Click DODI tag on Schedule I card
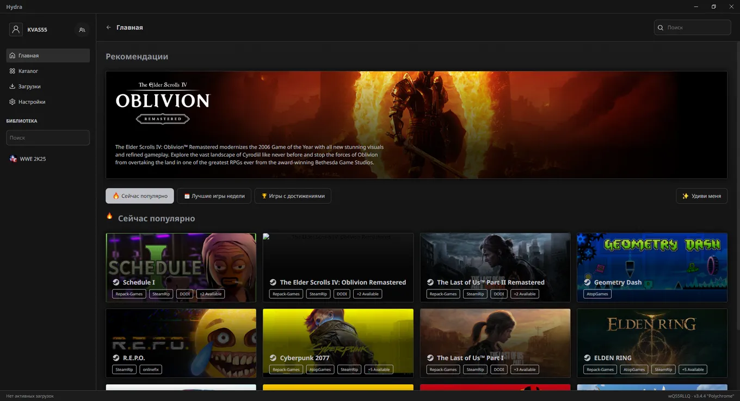Image resolution: width=740 pixels, height=401 pixels. point(185,294)
